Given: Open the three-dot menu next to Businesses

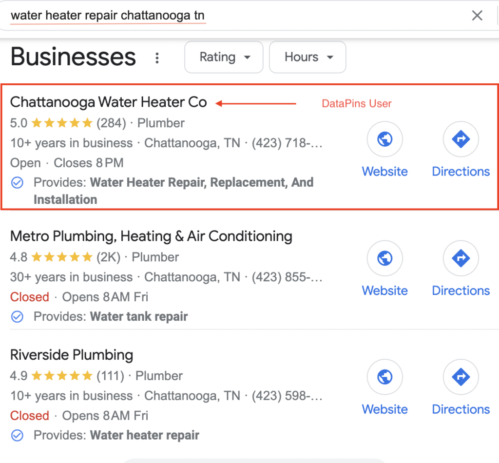Looking at the screenshot, I should click(x=157, y=58).
